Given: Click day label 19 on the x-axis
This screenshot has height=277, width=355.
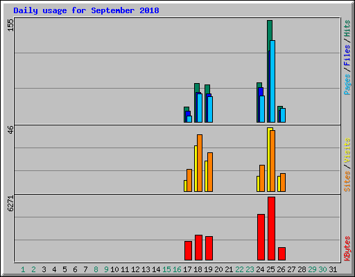Looking at the screenshot, I should (x=208, y=269).
